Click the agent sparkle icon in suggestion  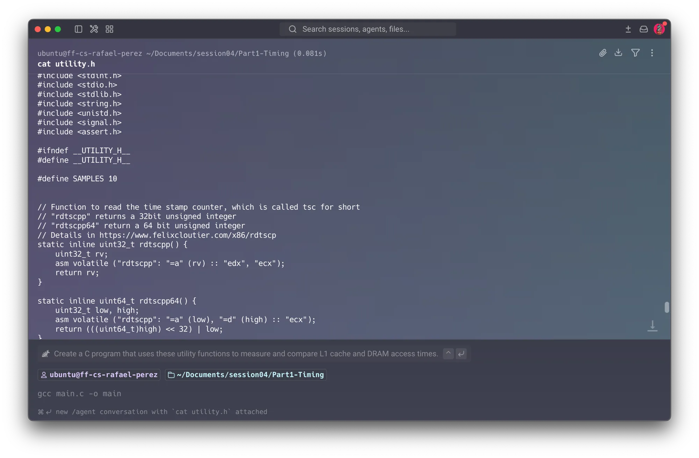[x=46, y=354]
